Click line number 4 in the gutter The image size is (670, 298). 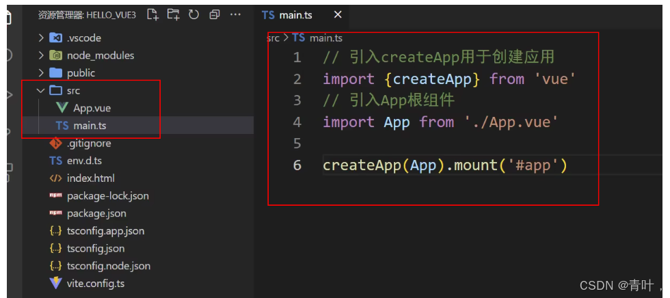click(x=297, y=122)
